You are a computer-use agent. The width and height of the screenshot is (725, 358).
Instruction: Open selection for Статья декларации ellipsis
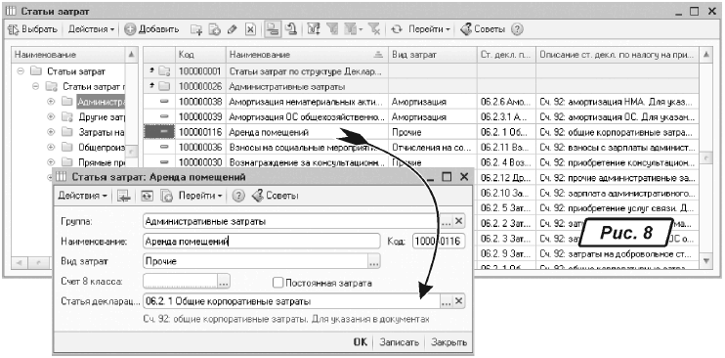point(447,301)
